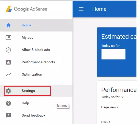Click the Optimization trend arrow icon

point(8,75)
